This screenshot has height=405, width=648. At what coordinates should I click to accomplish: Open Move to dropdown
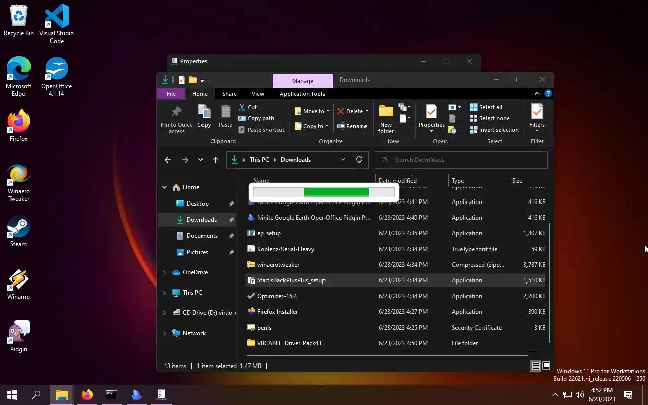click(x=312, y=111)
